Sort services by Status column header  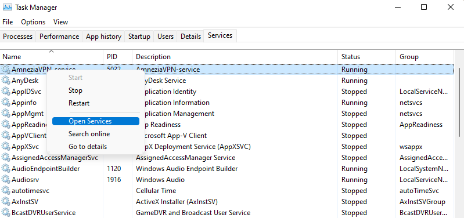(366, 56)
